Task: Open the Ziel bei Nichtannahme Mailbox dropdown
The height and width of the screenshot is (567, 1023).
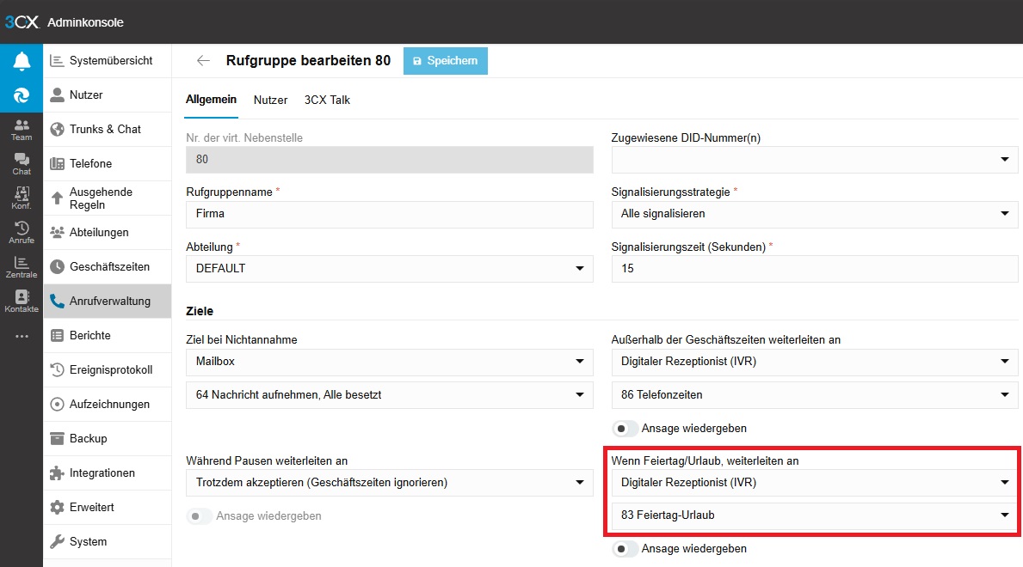Action: [x=389, y=362]
